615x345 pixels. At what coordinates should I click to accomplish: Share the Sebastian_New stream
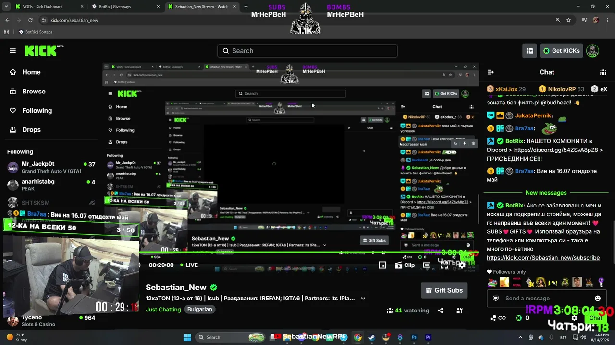[x=441, y=310]
